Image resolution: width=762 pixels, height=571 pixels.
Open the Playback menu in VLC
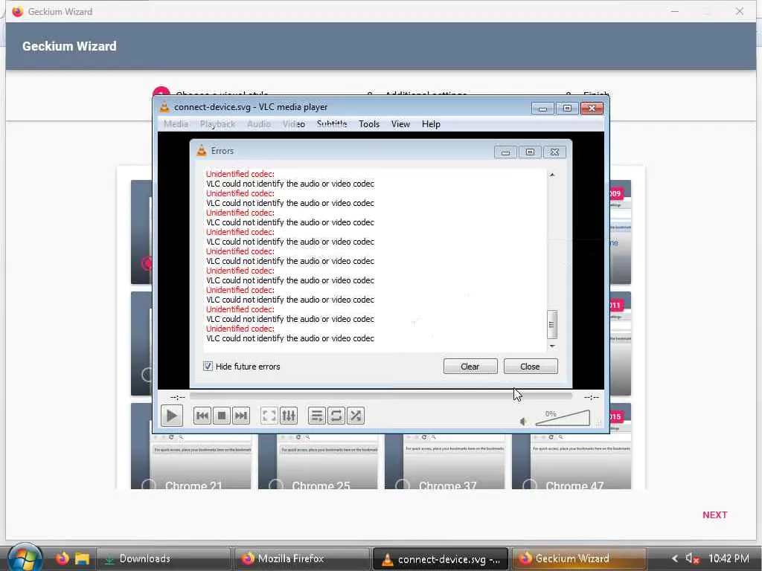tap(218, 124)
